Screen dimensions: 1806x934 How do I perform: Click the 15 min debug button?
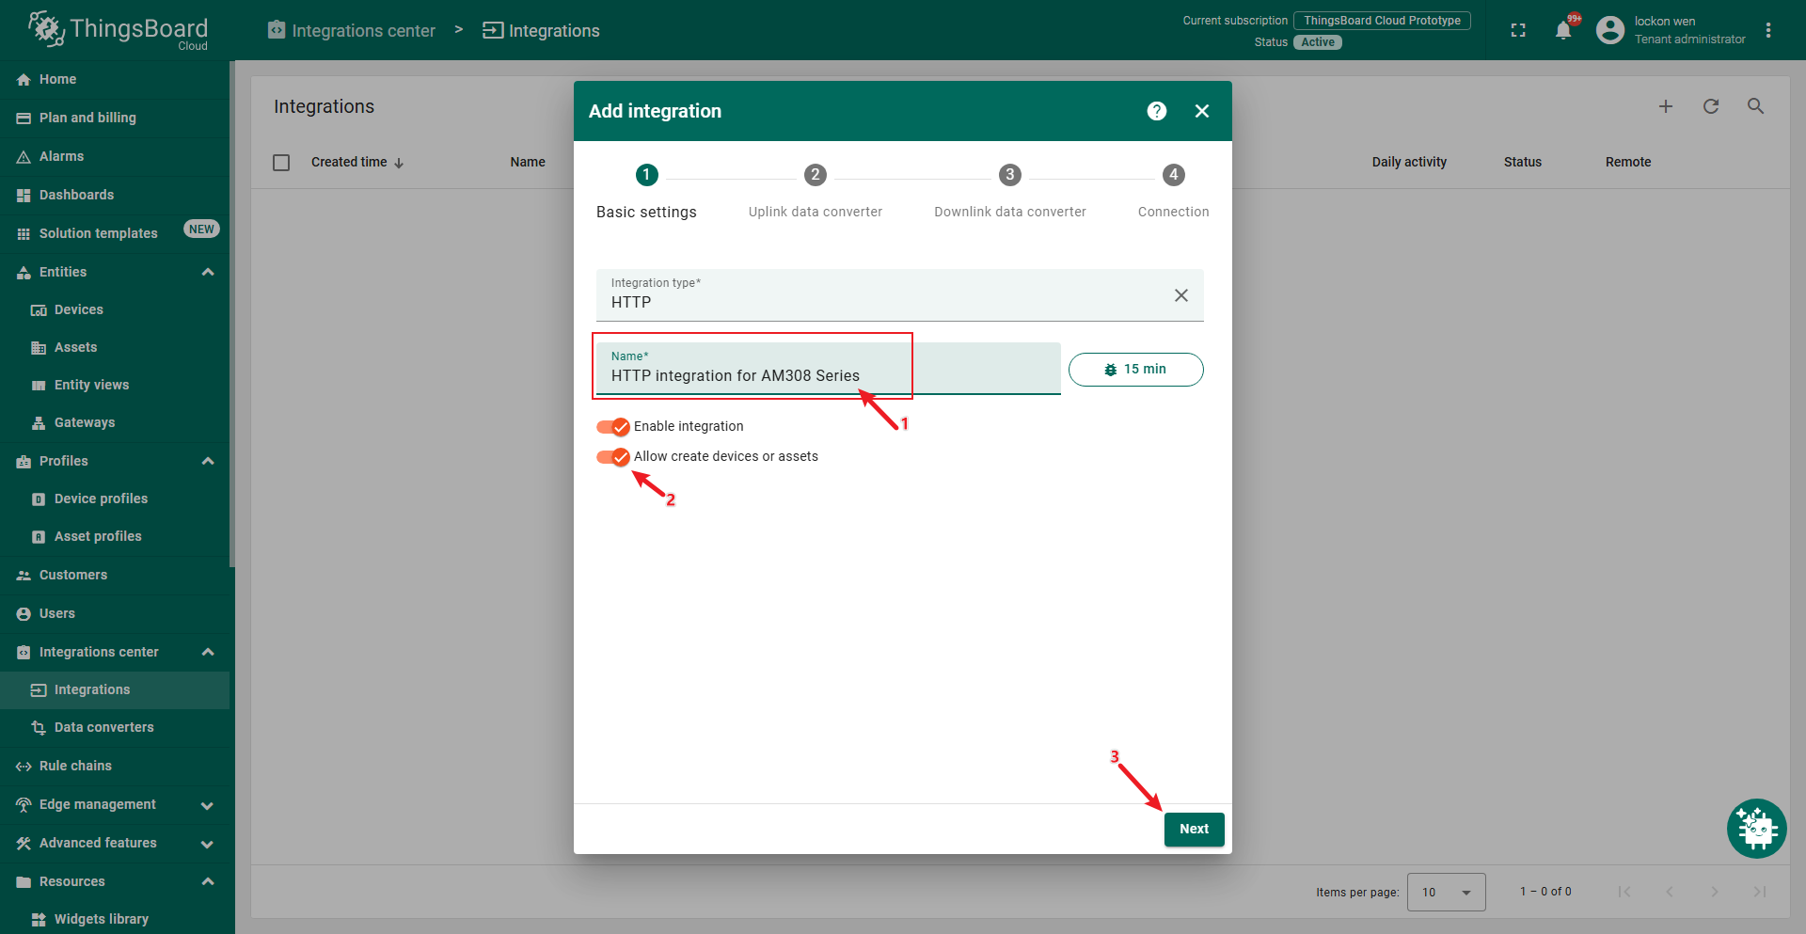1135,370
